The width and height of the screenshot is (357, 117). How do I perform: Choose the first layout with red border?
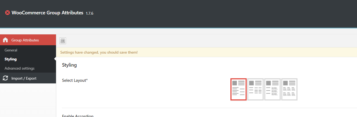click(x=239, y=89)
